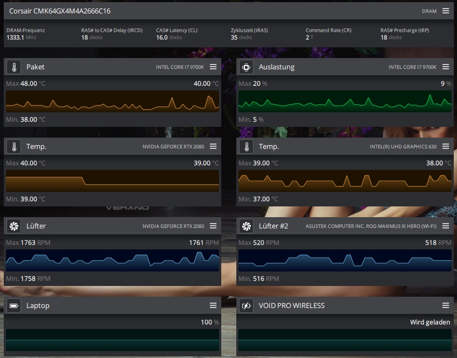Click the fan icon on the Lüfter #2 panel
Viewport: 457px width, 358px height.
coord(246,226)
